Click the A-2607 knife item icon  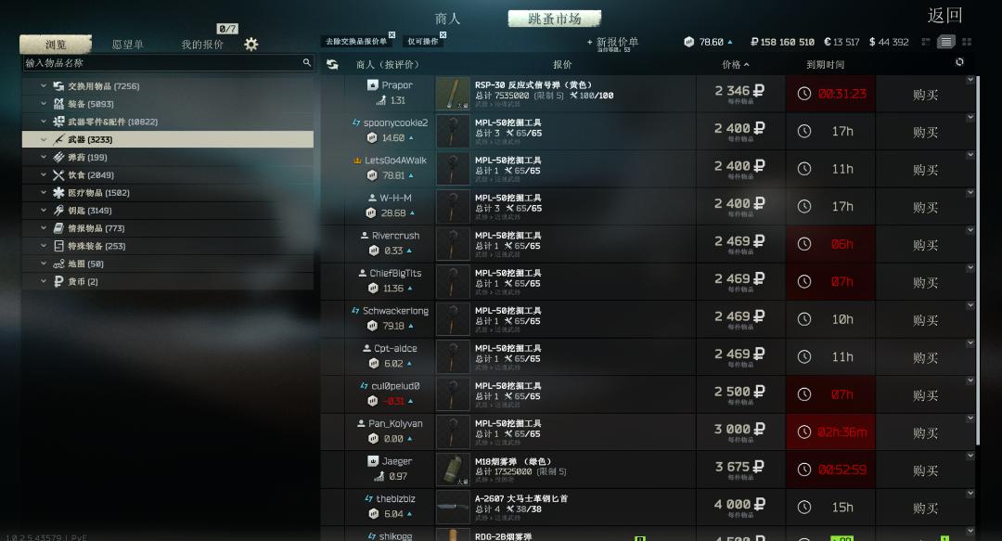[x=453, y=507]
